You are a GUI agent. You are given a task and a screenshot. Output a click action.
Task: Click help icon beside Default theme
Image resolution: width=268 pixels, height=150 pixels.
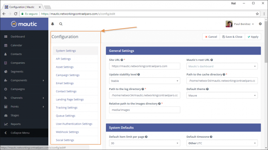point(207,89)
